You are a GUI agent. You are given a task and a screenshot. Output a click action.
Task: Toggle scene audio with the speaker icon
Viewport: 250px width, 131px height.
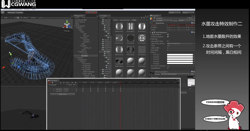click(x=21, y=18)
